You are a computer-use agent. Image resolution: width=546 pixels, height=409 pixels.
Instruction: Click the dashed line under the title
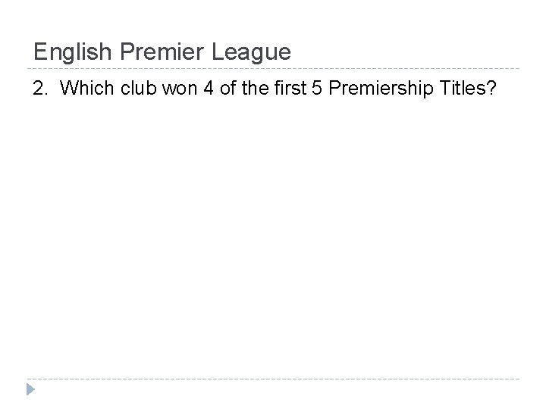[x=273, y=68]
